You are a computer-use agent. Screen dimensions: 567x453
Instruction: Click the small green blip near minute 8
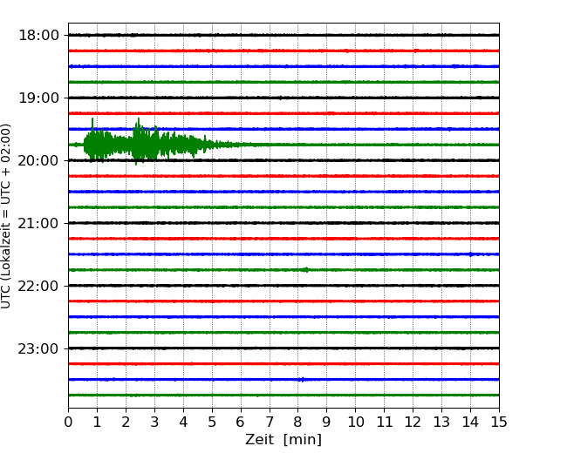click(x=306, y=269)
